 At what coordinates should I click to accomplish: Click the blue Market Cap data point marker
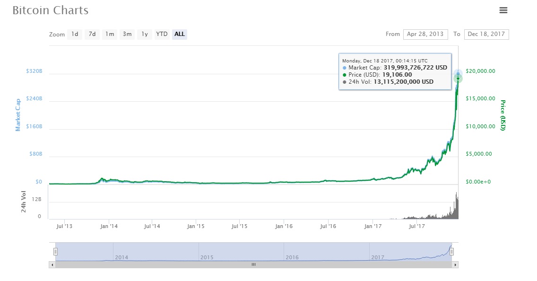click(x=458, y=74)
